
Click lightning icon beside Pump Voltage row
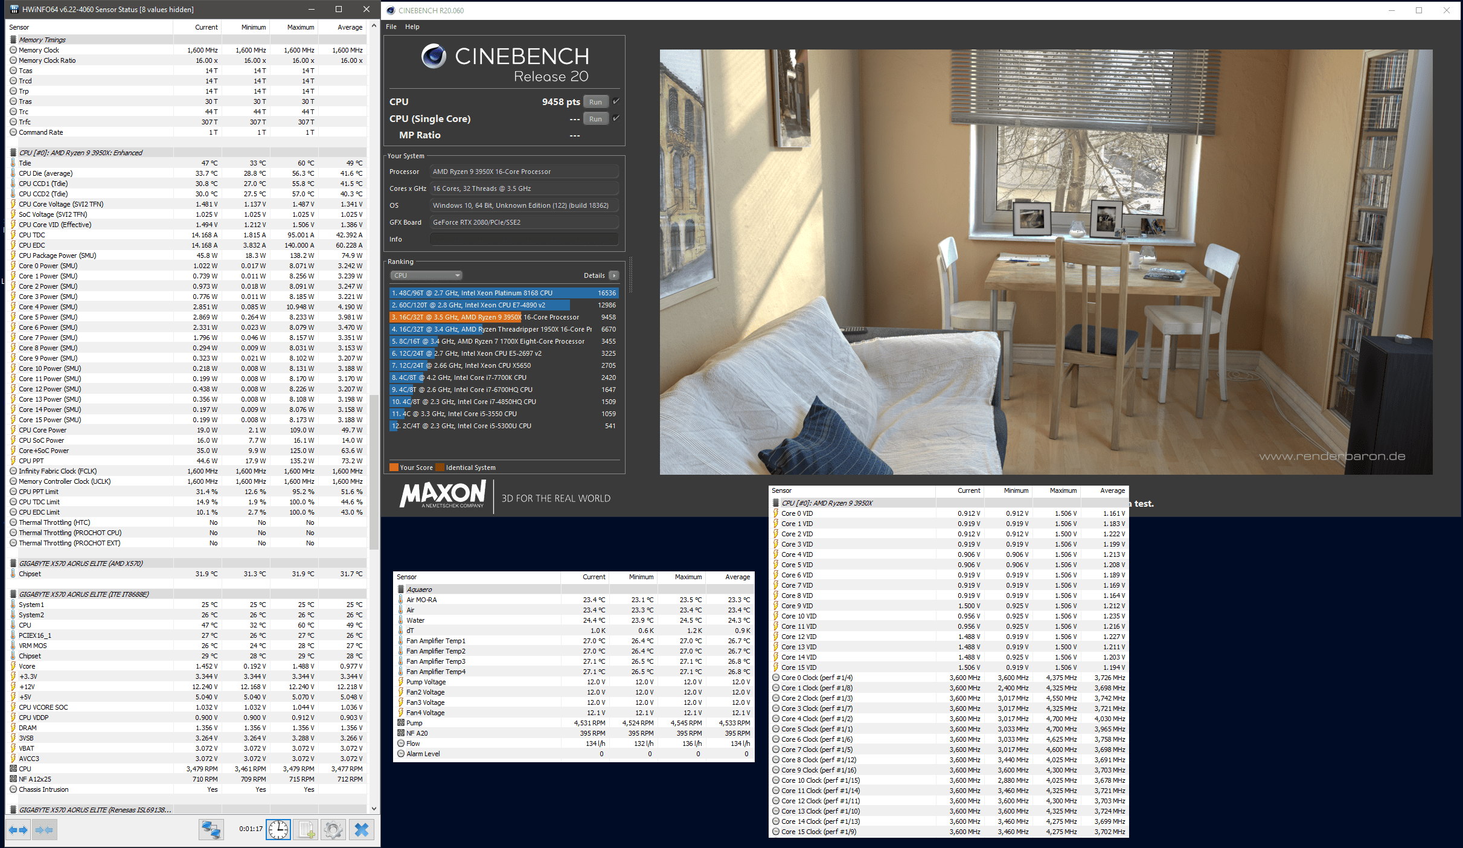[x=401, y=682]
